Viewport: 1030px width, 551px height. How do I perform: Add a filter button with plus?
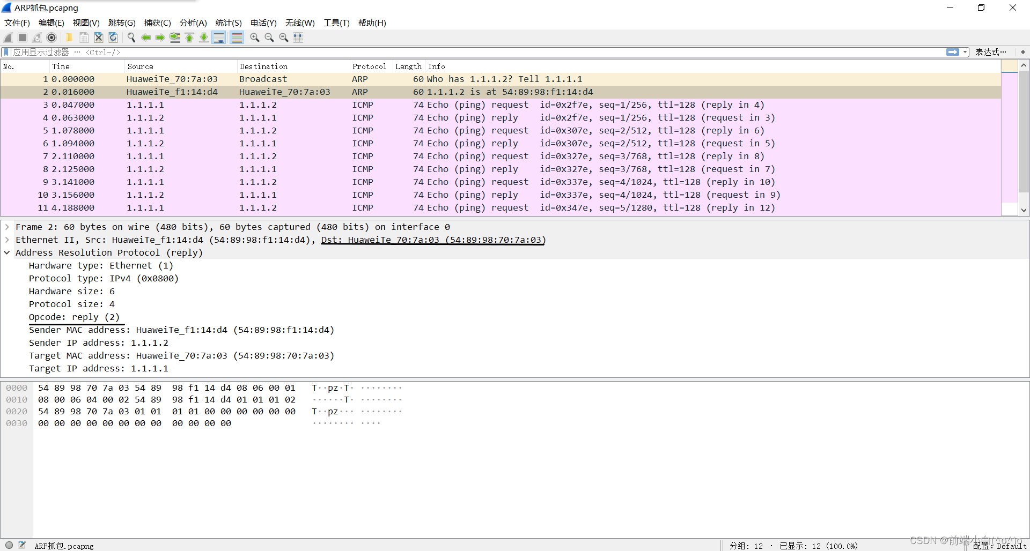(x=1023, y=52)
